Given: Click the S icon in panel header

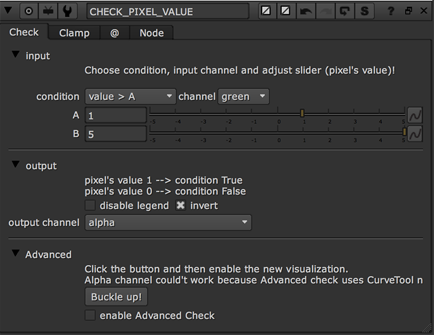Looking at the screenshot, I should coord(363,11).
